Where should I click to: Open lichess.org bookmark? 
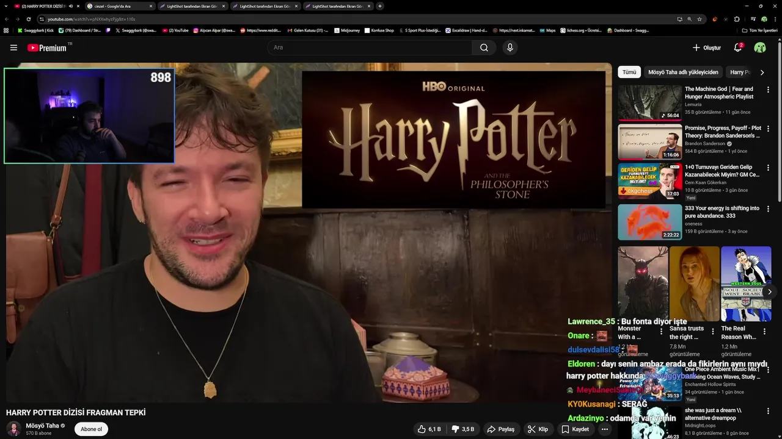pyautogui.click(x=580, y=30)
